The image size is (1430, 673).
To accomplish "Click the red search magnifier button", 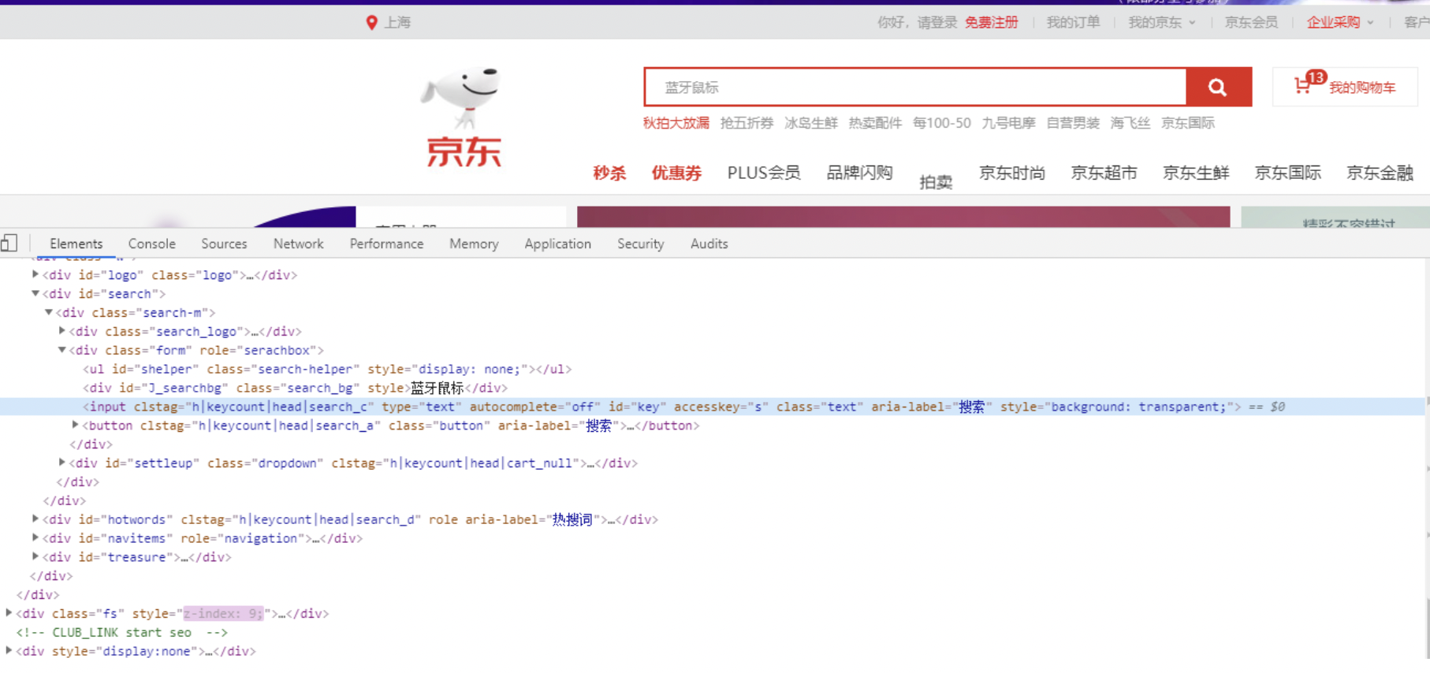I will click(x=1219, y=87).
